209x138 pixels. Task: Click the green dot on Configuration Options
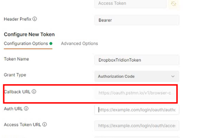coord(51,43)
